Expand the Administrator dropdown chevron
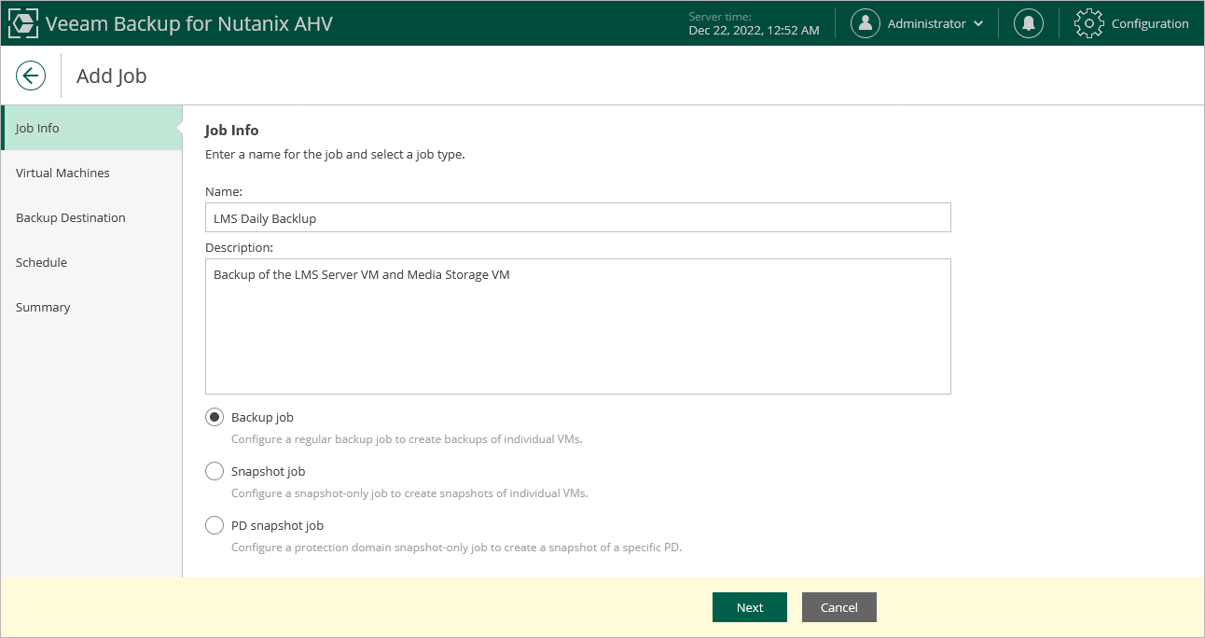 tap(978, 24)
